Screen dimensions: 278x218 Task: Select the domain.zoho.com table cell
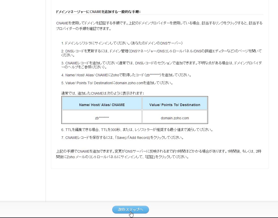click(x=175, y=117)
